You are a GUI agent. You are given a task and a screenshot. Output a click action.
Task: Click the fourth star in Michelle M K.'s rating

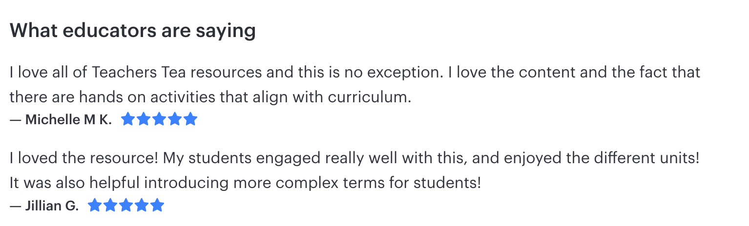174,119
